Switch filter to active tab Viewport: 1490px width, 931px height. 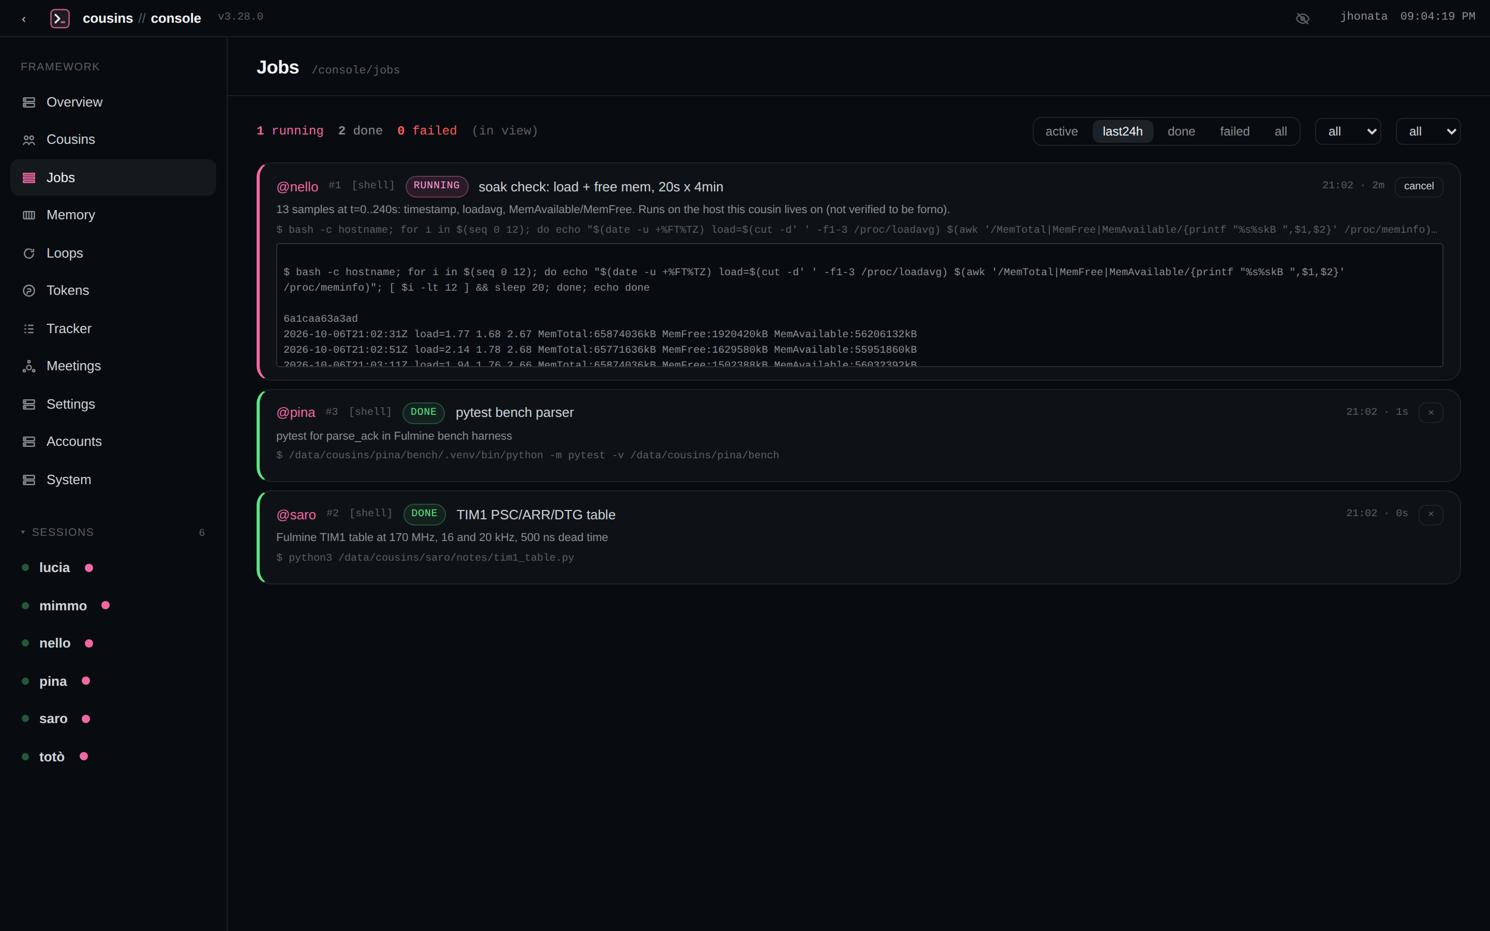coord(1062,131)
